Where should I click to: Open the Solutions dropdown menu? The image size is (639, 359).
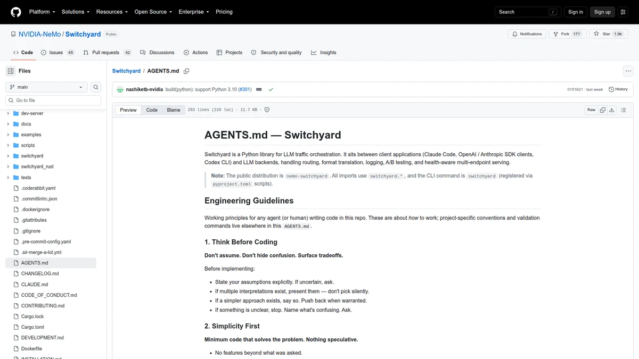tap(76, 12)
